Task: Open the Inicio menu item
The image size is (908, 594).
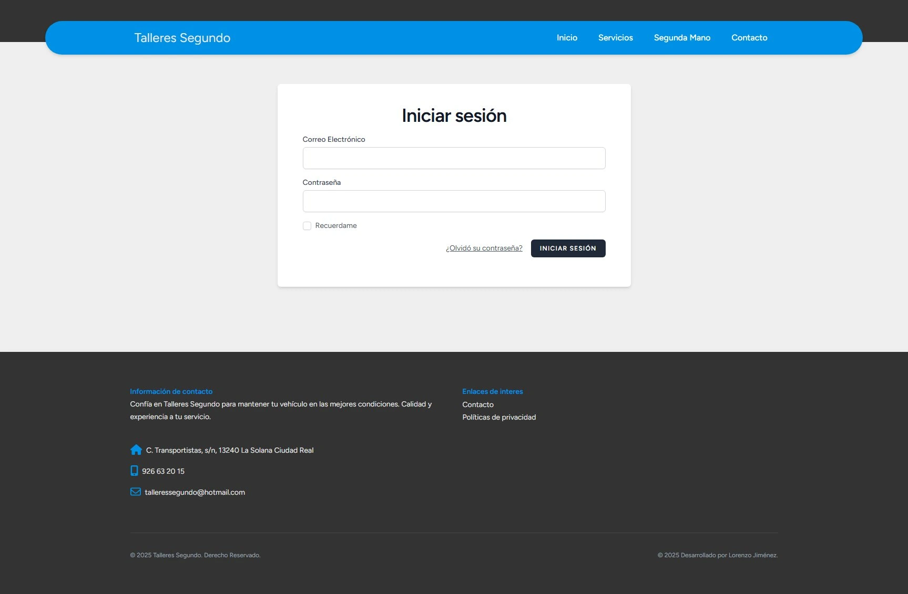Action: tap(567, 38)
